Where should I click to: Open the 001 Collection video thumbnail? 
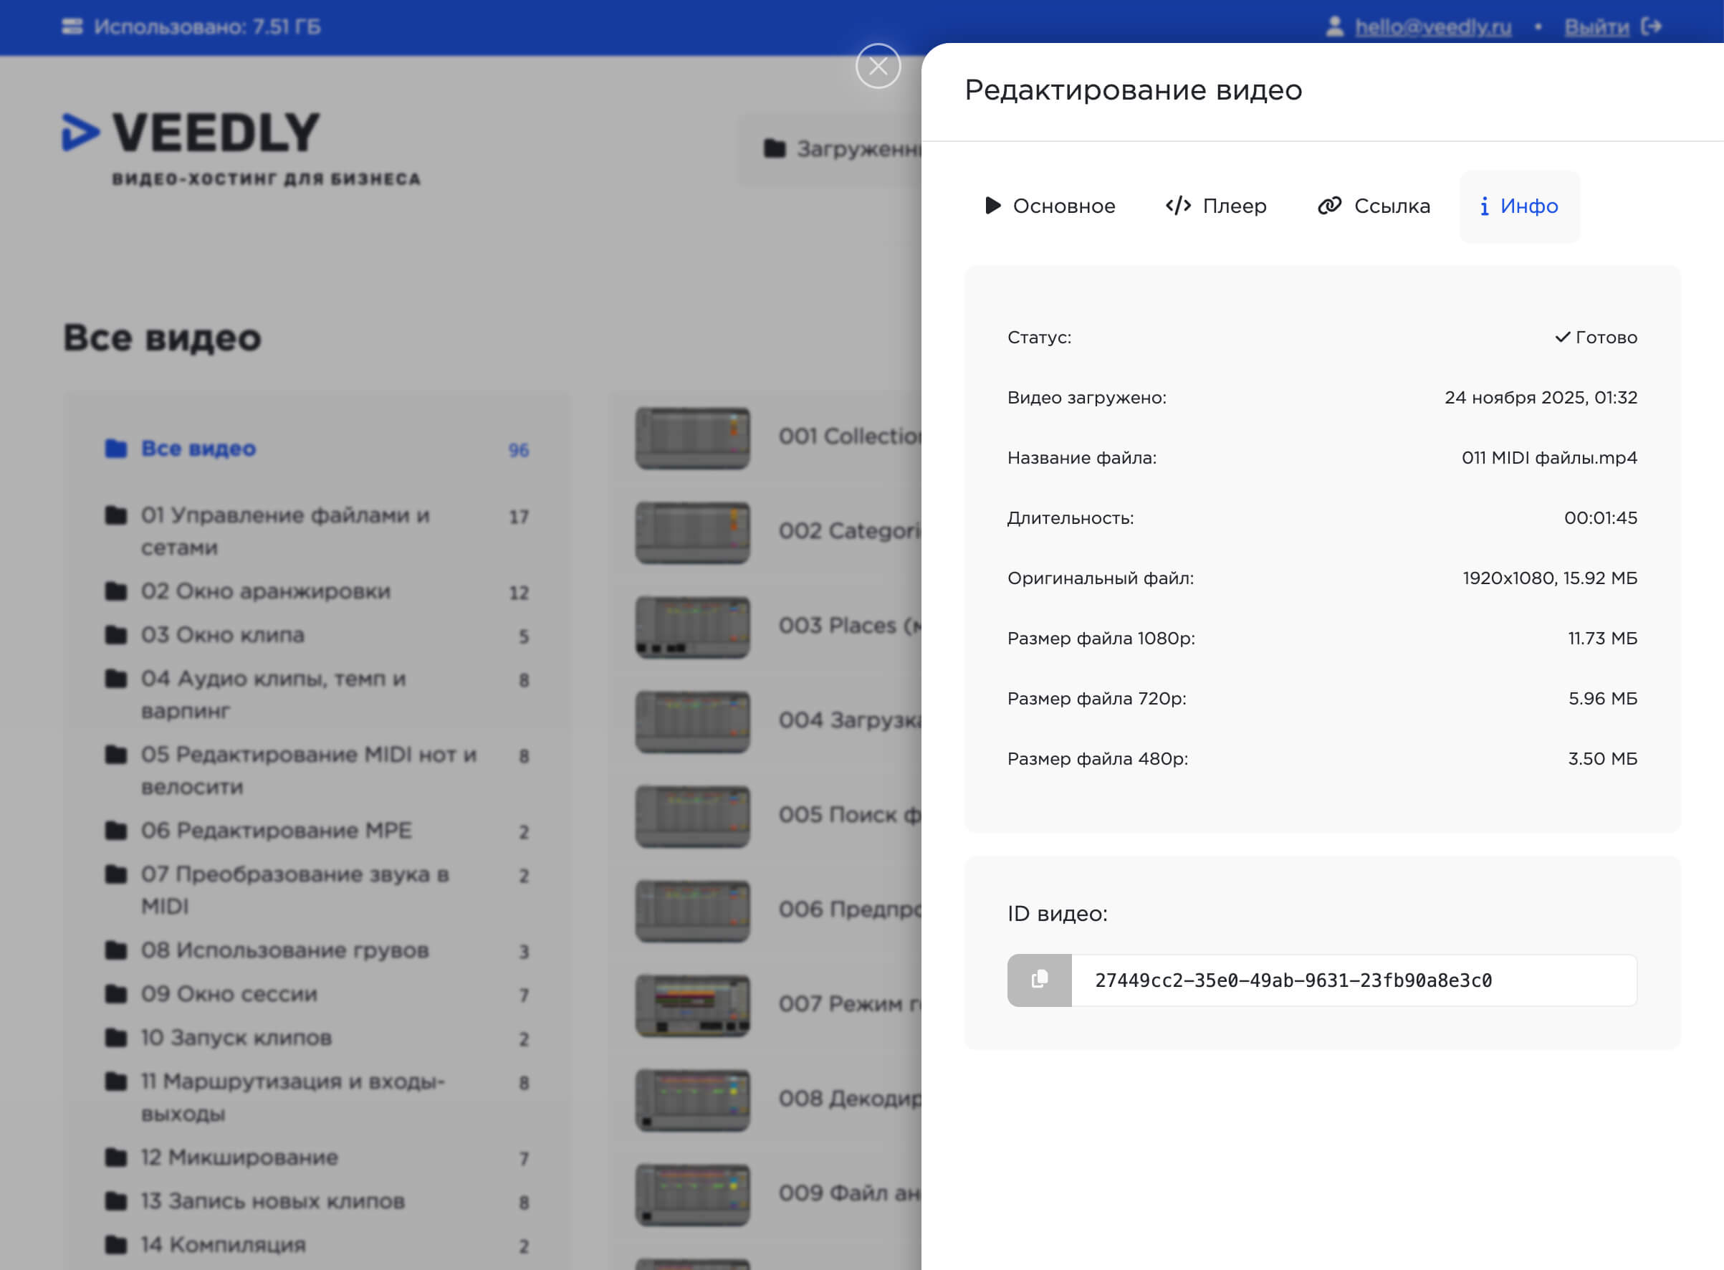(x=691, y=437)
